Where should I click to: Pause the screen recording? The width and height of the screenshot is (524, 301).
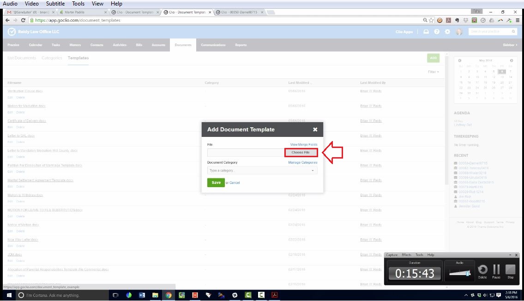(496, 271)
